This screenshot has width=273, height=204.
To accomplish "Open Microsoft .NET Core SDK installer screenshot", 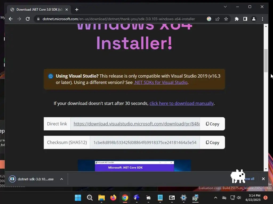I will click(x=134, y=166).
